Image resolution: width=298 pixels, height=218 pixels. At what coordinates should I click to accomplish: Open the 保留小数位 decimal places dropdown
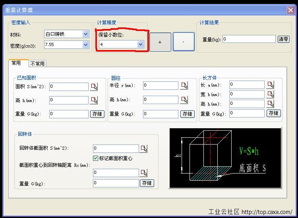(x=140, y=44)
